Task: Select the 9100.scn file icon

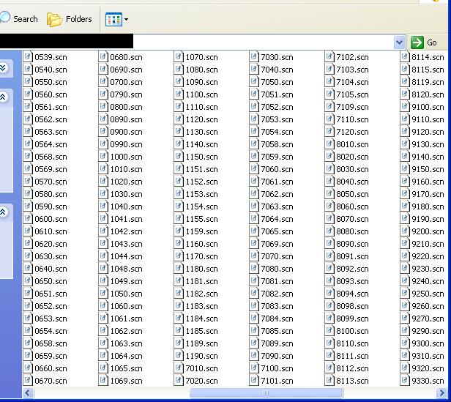Action: tap(404, 106)
